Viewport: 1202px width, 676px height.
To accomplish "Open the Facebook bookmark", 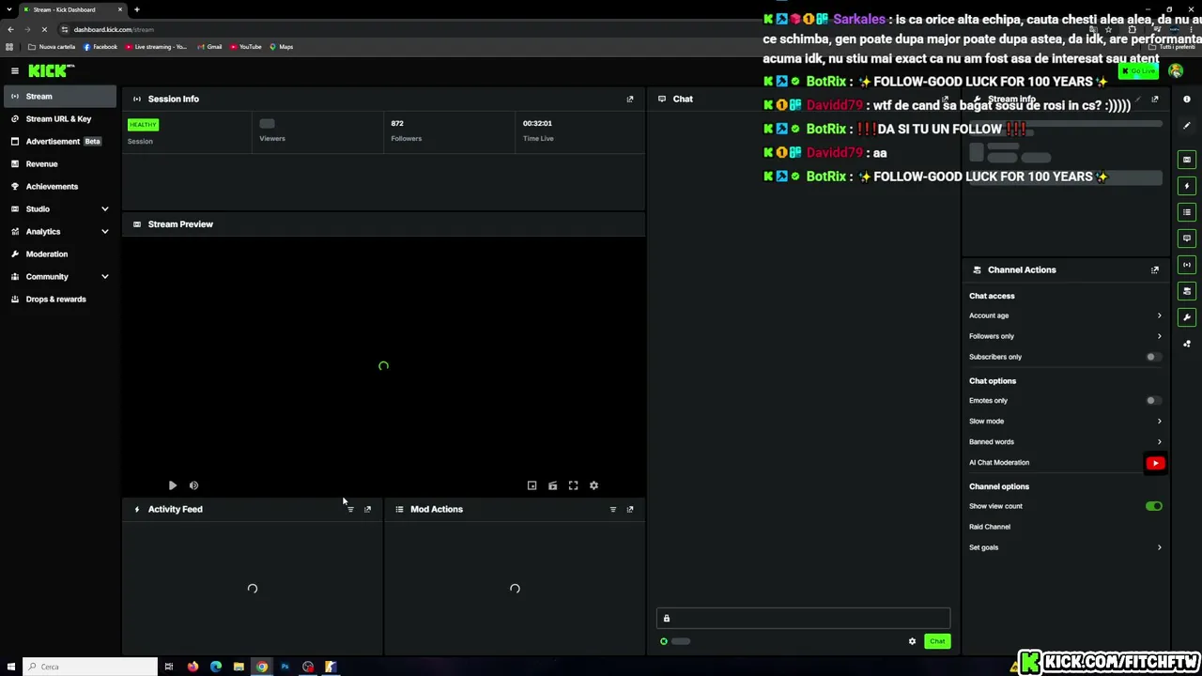I will click(x=100, y=47).
